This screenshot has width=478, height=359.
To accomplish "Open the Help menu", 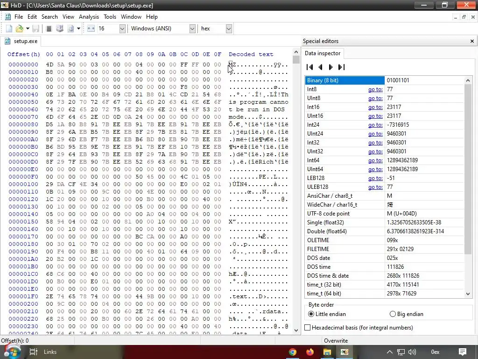I will [152, 17].
